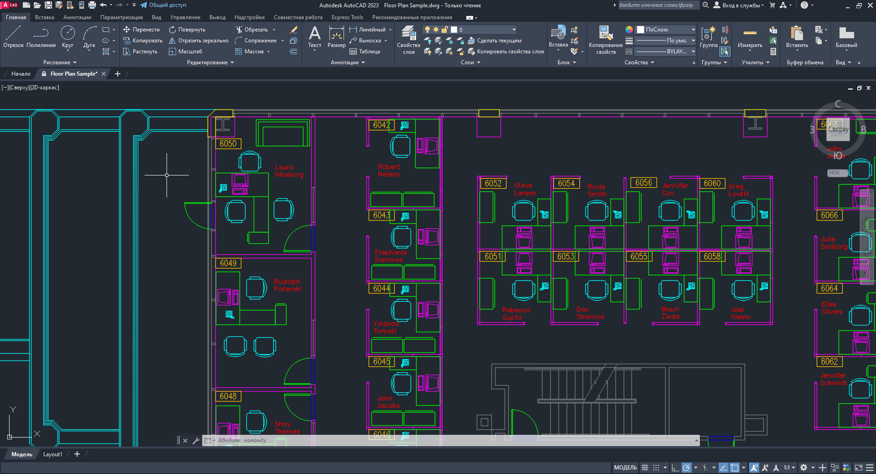
Task: Switch to the Аннотации ribbon tab
Action: pos(77,17)
